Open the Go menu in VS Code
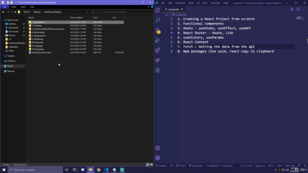 198,3
